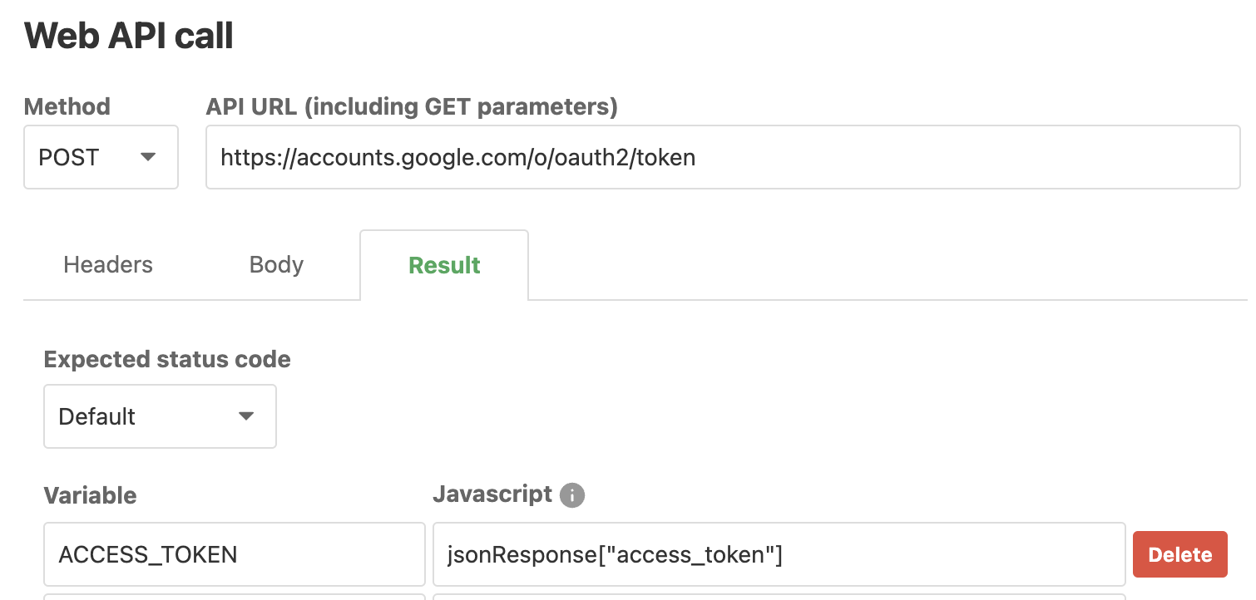
Task: Click the Expected status code dropdown arrow
Action: 245,416
